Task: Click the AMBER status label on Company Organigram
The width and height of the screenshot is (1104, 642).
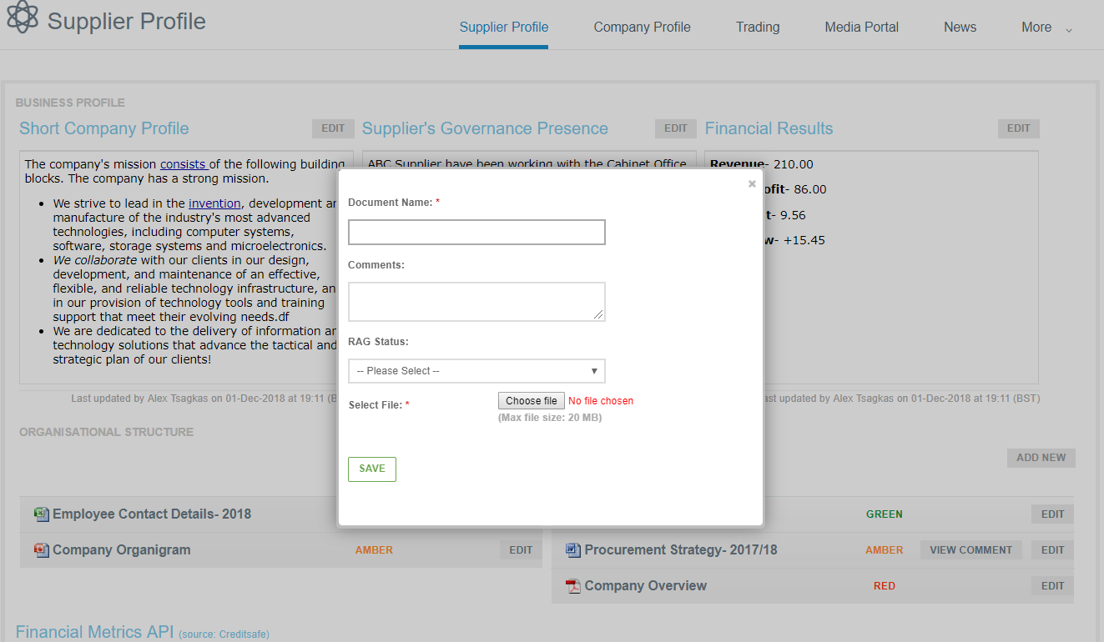Action: coord(374,550)
